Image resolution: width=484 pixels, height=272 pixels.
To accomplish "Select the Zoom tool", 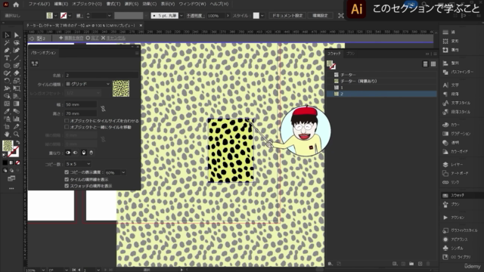I will [x=17, y=134].
